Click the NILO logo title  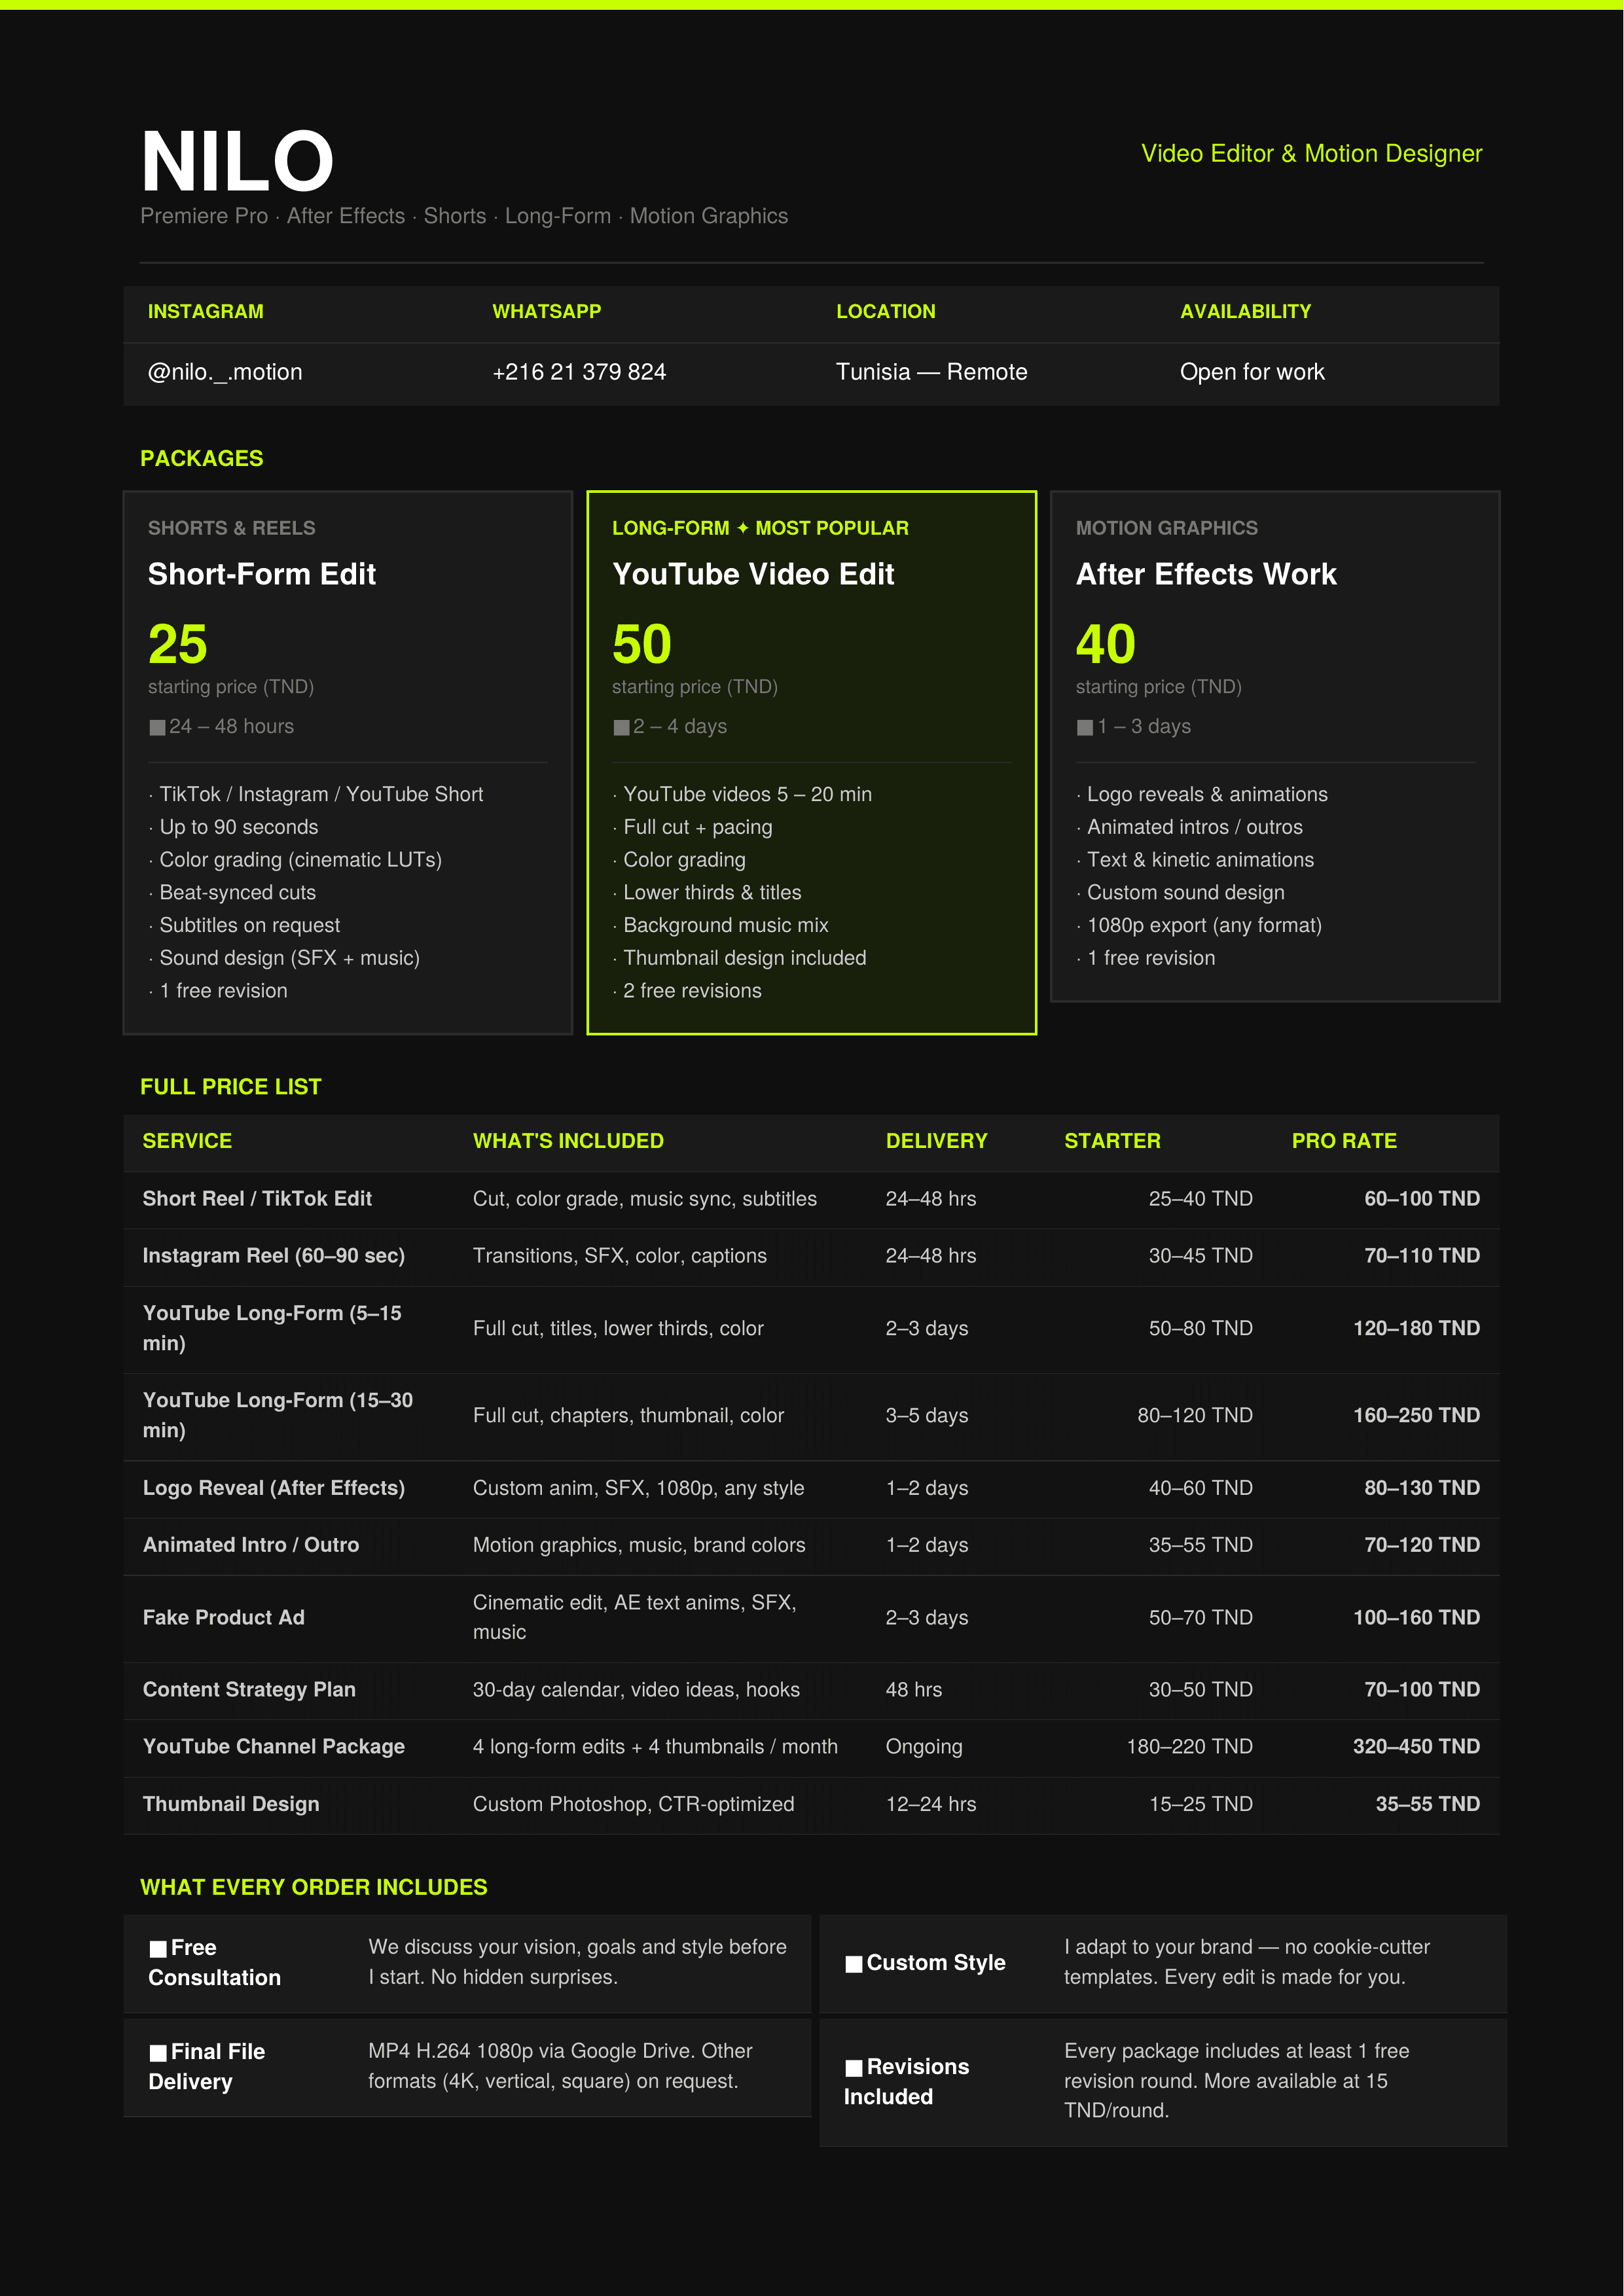tap(237, 161)
